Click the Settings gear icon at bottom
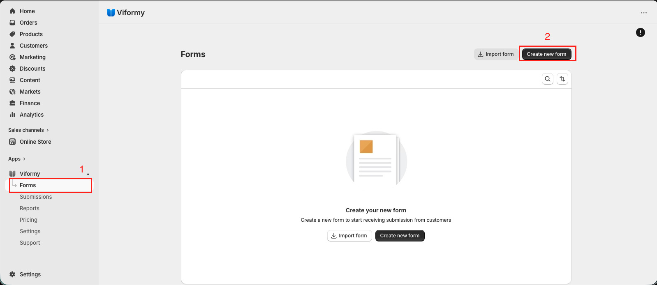Image resolution: width=657 pixels, height=285 pixels. 12,274
